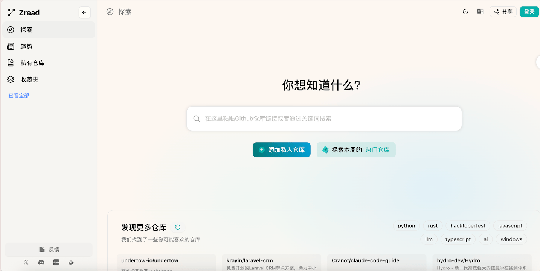Collapse the sidebar with the arrow button
This screenshot has width=540, height=271.
coord(85,12)
